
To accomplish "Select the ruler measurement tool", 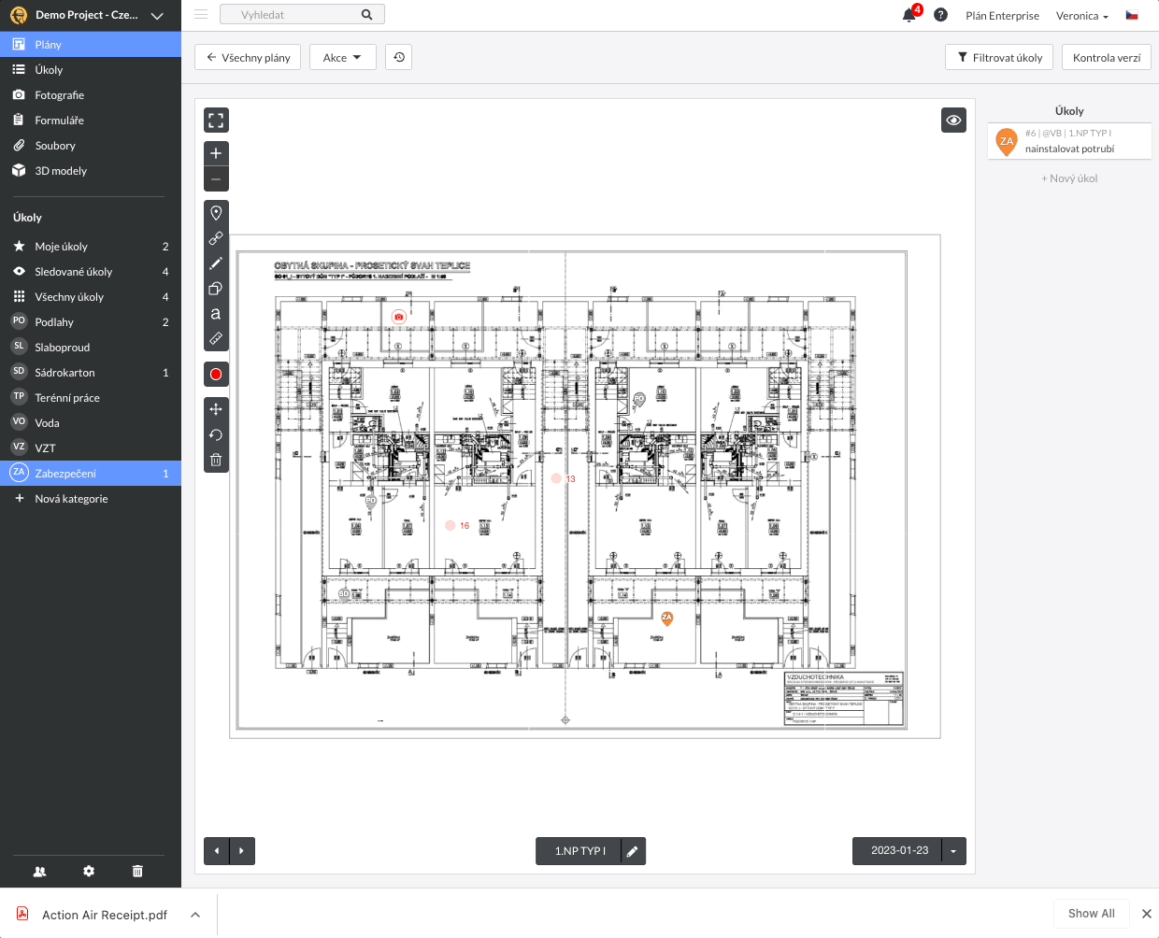I will [x=216, y=338].
